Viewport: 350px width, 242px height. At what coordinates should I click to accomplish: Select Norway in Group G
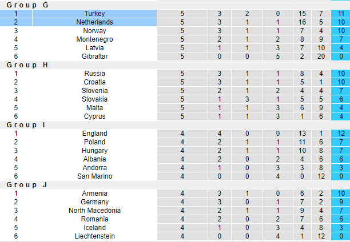94,31
